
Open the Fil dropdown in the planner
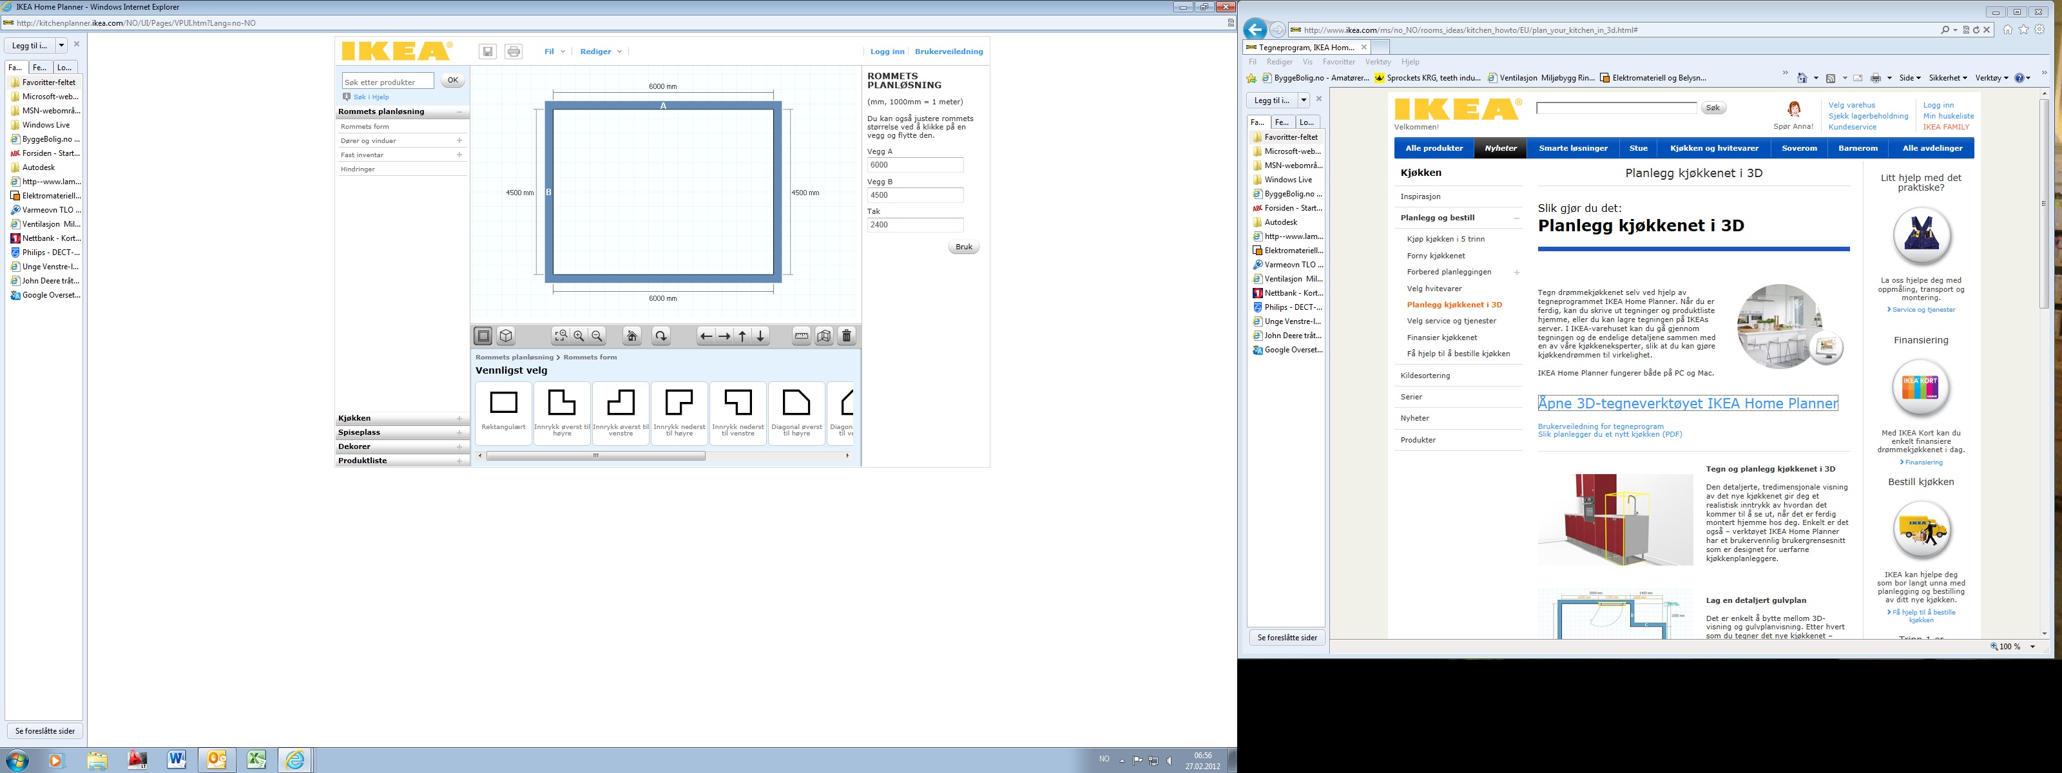point(555,52)
